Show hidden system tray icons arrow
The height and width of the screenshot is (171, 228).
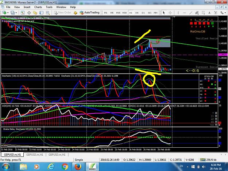pyautogui.click(x=188, y=167)
